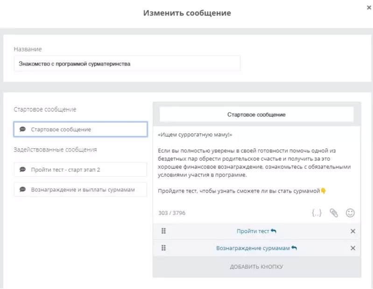
Task: Open the «Пройти тест - старт этап 2» message
Action: (80, 170)
